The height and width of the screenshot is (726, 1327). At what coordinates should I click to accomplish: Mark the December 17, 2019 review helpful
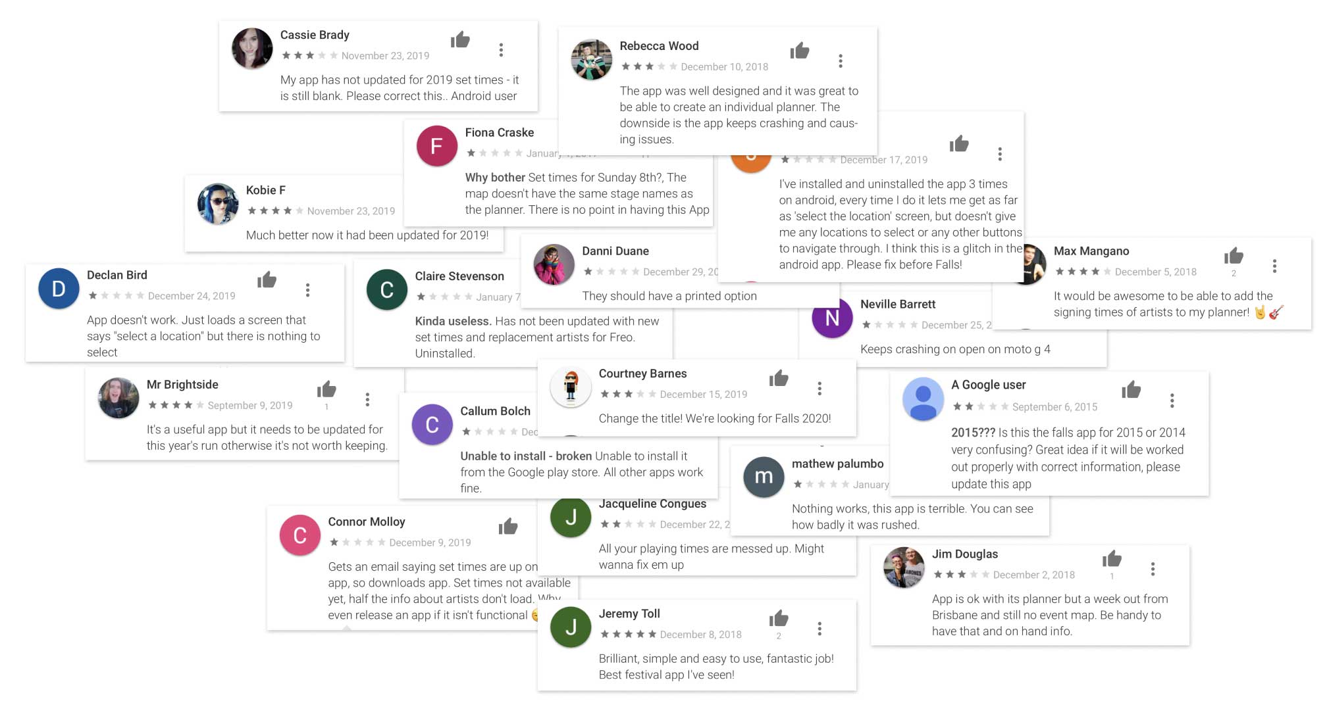[959, 144]
